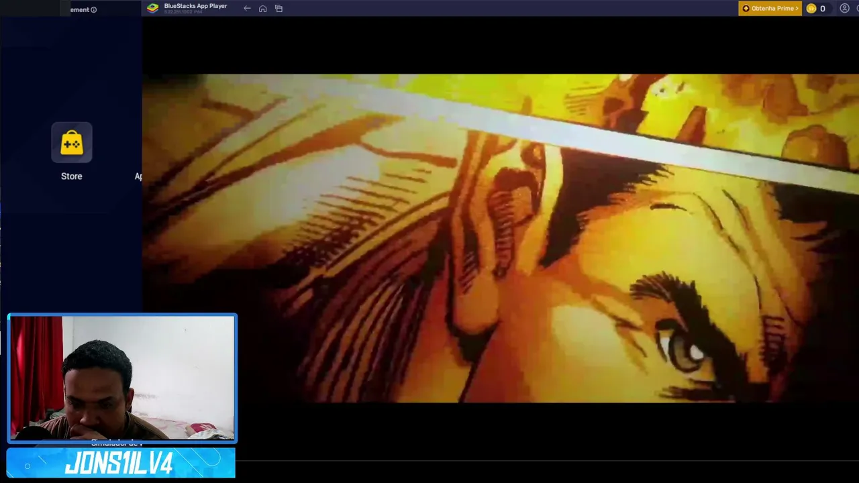
Task: Click the BlueStacks logo in title bar
Action: pyautogui.click(x=153, y=8)
